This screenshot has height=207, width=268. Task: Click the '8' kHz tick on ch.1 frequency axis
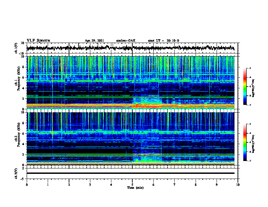23,67
